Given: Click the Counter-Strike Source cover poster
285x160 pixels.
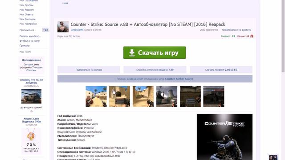Looking at the screenshot, I should [x=224, y=137].
